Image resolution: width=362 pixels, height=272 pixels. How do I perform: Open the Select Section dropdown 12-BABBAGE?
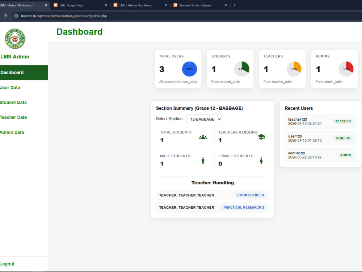(204, 119)
